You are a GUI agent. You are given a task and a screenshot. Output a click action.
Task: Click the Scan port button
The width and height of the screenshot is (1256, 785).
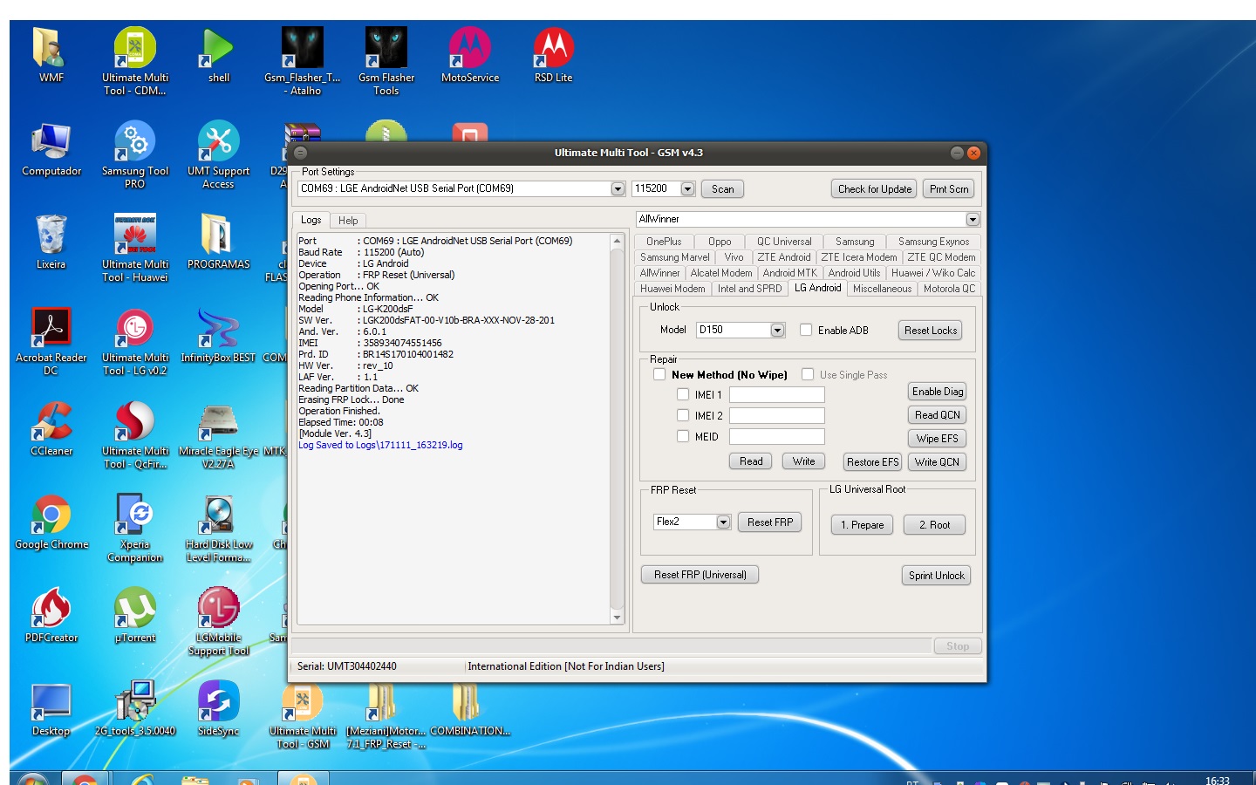(x=723, y=188)
